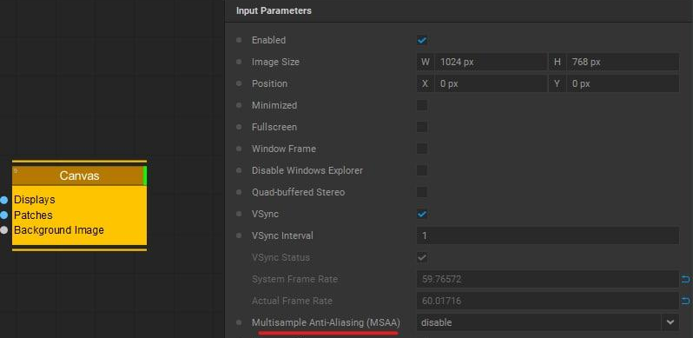Click the Minimized parameter bullet dot
693x338 pixels.
point(239,105)
